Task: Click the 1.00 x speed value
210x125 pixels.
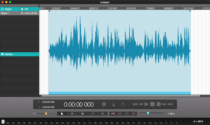Action: [171, 114]
